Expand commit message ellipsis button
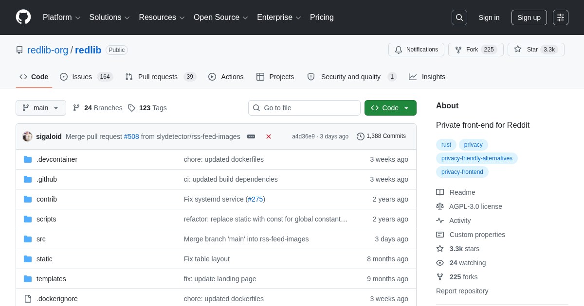584x306 pixels. click(251, 136)
